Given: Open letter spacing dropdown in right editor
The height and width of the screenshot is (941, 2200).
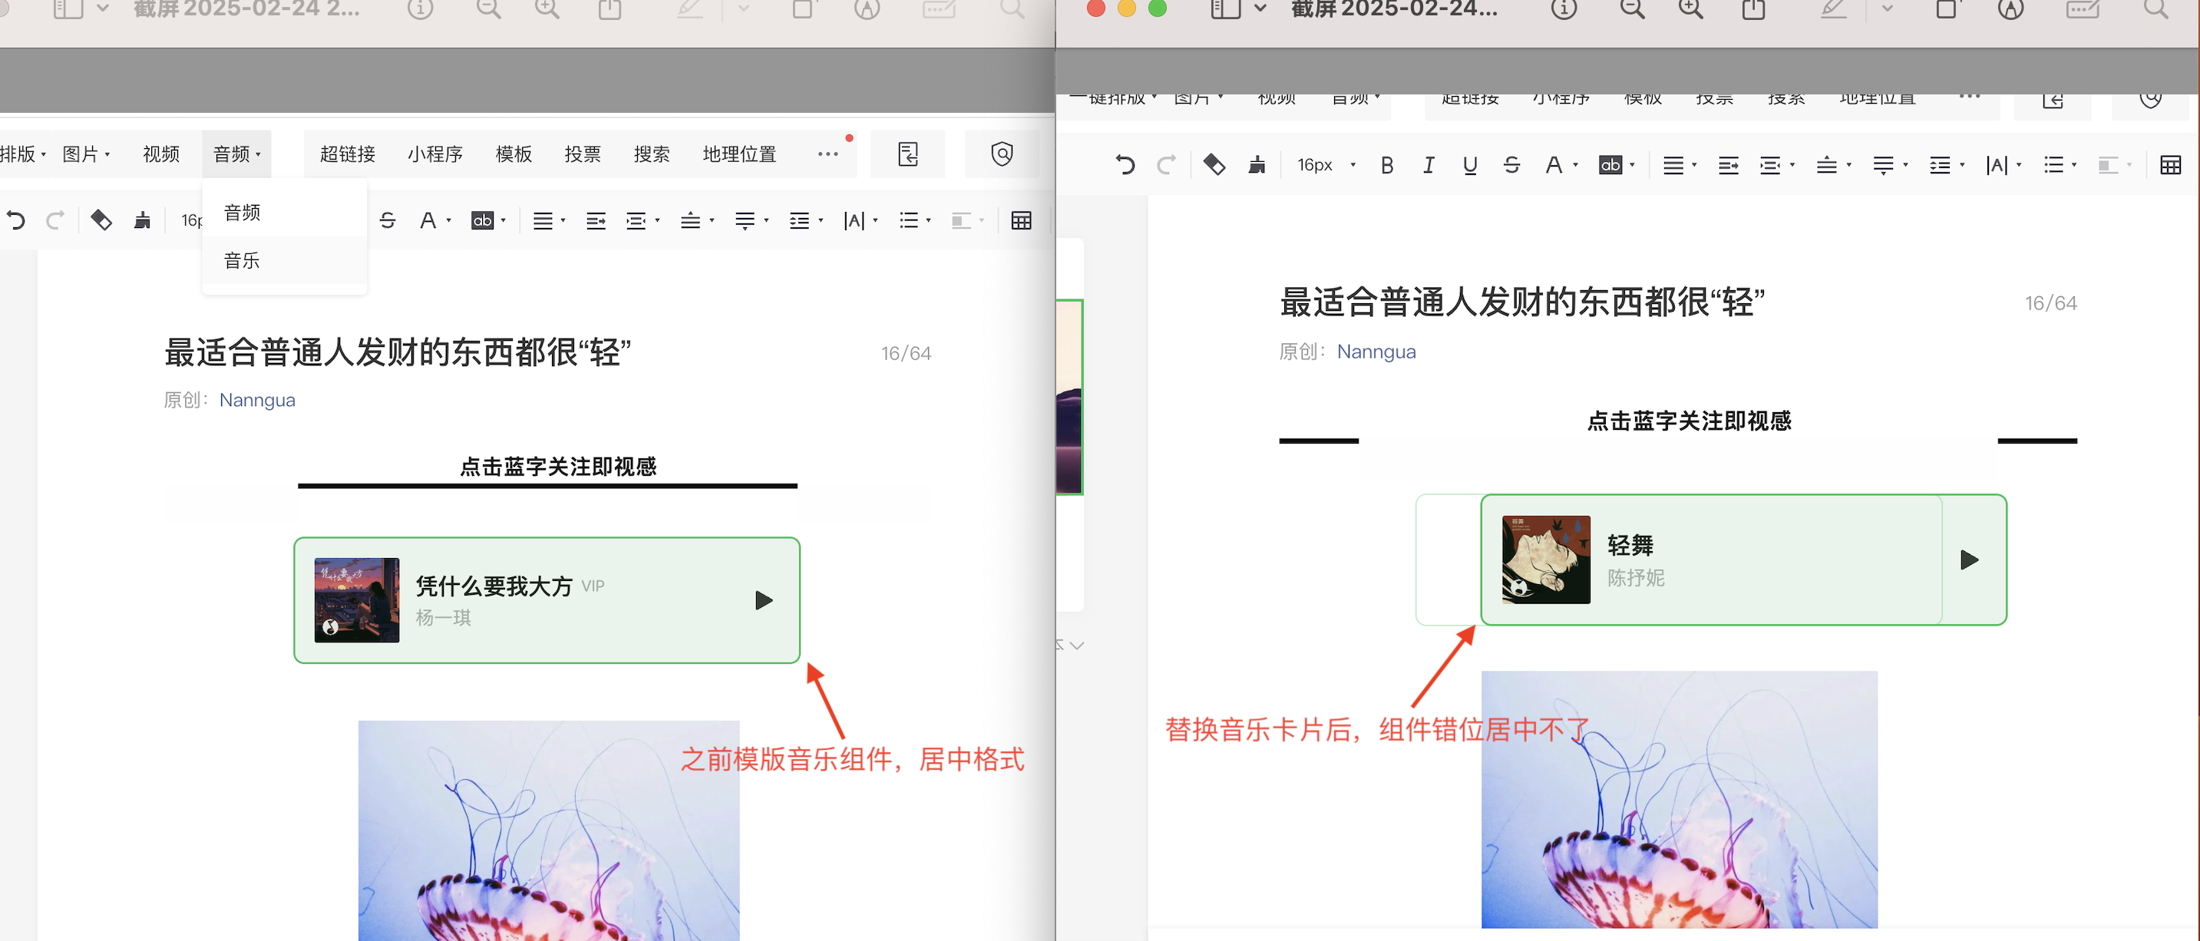Looking at the screenshot, I should click(x=2003, y=166).
